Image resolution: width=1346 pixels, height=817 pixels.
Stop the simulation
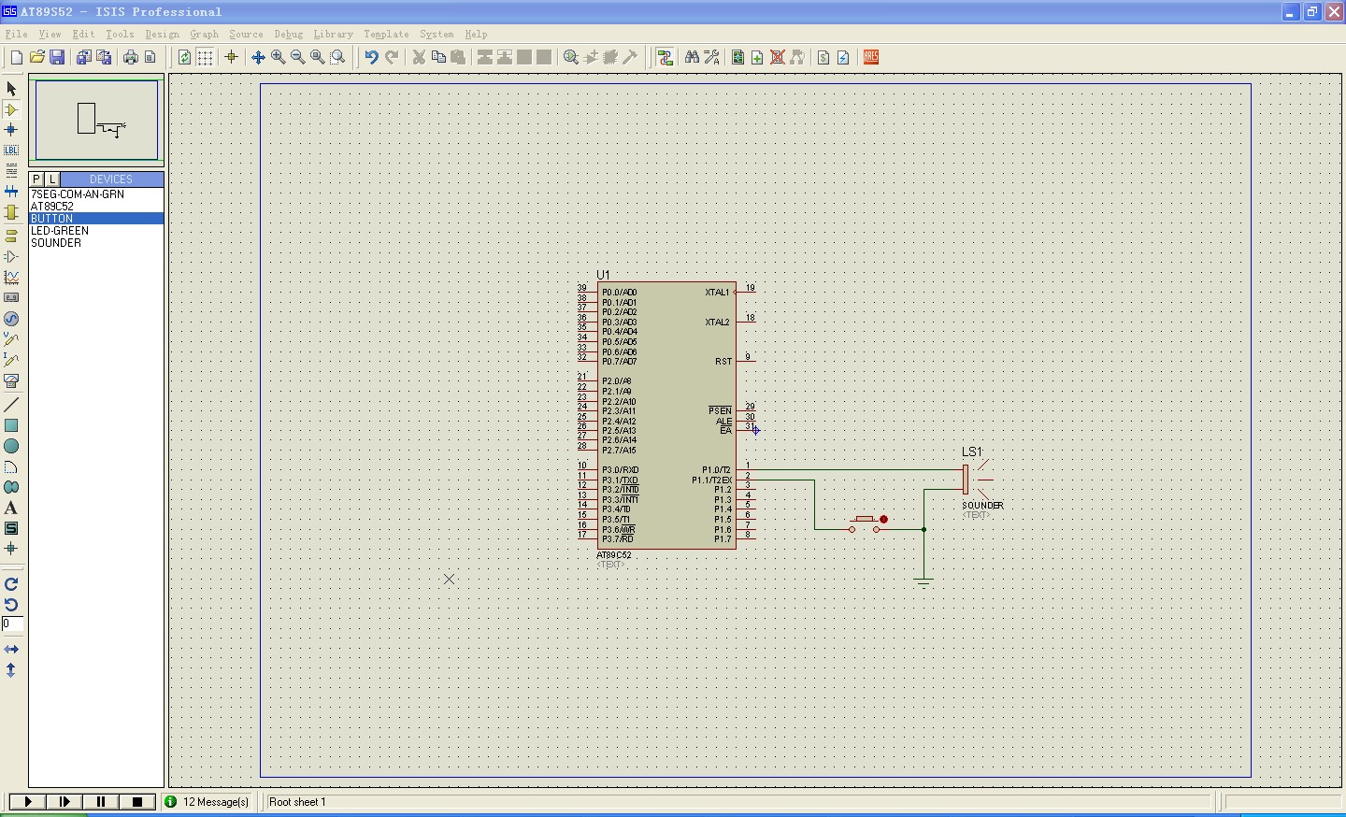136,801
